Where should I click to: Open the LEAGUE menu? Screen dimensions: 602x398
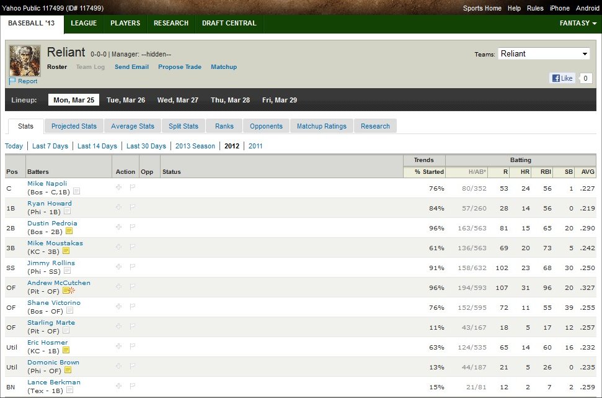[84, 23]
